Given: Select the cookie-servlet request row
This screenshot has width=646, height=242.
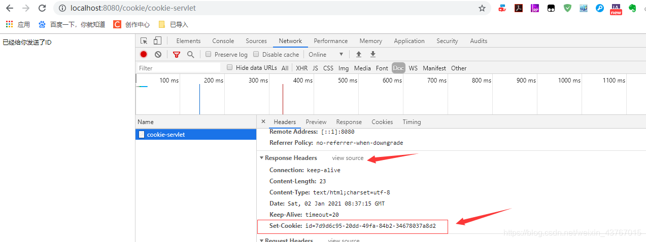Looking at the screenshot, I should click(196, 135).
